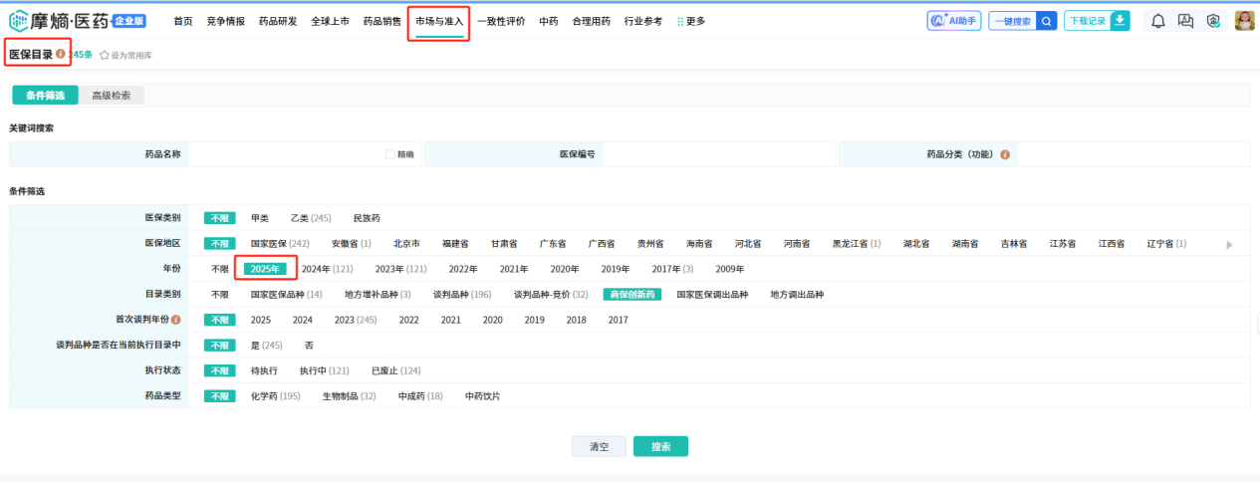Viewport: 1260px width, 482px height.
Task: Click info icon beside 医保目录 title
Action: click(61, 54)
